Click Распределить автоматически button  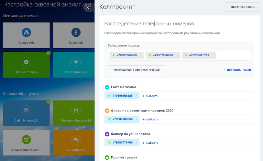[136, 70]
